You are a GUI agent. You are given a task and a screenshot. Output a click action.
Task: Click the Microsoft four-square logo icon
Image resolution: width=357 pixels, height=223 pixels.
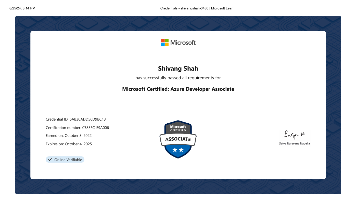(165, 43)
